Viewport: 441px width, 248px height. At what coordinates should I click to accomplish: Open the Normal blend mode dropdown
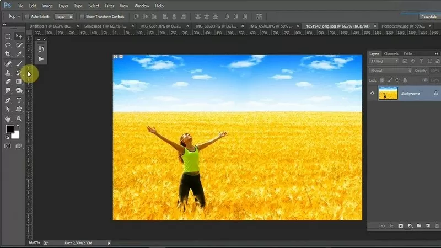tap(391, 71)
